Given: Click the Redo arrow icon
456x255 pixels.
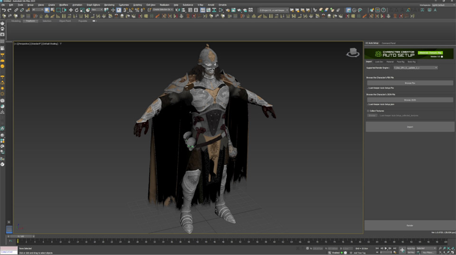Looking at the screenshot, I should 9,10.
